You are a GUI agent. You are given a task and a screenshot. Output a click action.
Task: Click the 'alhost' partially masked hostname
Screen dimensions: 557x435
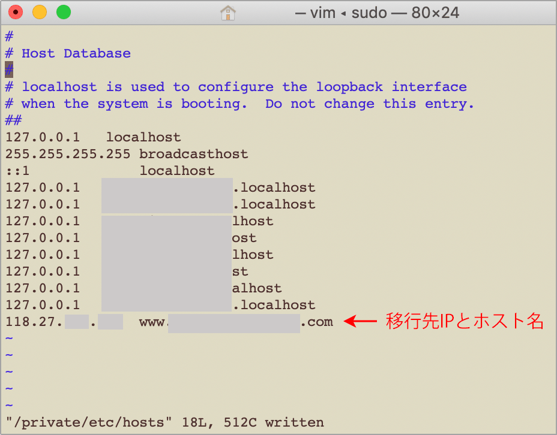[x=257, y=288]
